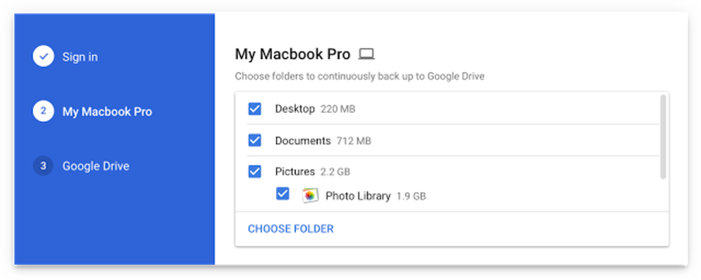Click the step 3 number circle
The width and height of the screenshot is (701, 280).
click(x=43, y=166)
